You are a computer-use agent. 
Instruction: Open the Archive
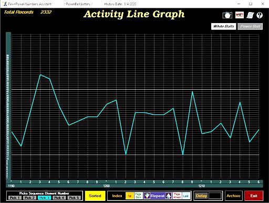[x=233, y=196]
